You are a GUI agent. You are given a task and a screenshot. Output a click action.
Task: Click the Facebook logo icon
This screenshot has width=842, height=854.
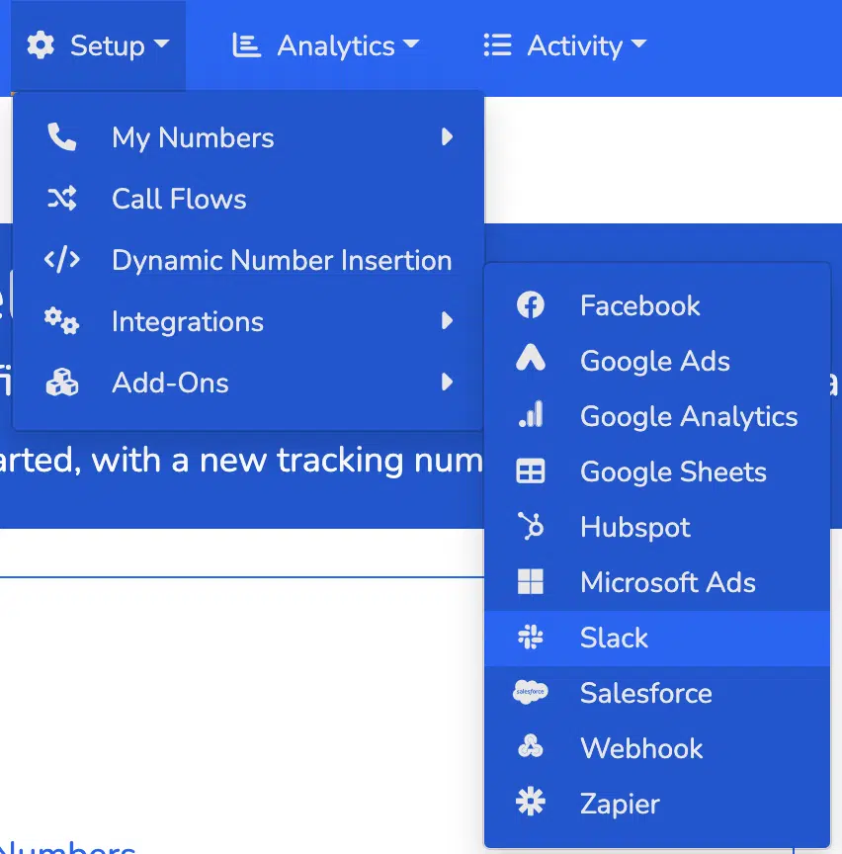coord(531,305)
